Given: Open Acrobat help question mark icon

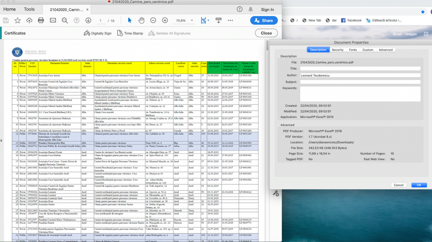Looking at the screenshot, I should click(x=240, y=9).
